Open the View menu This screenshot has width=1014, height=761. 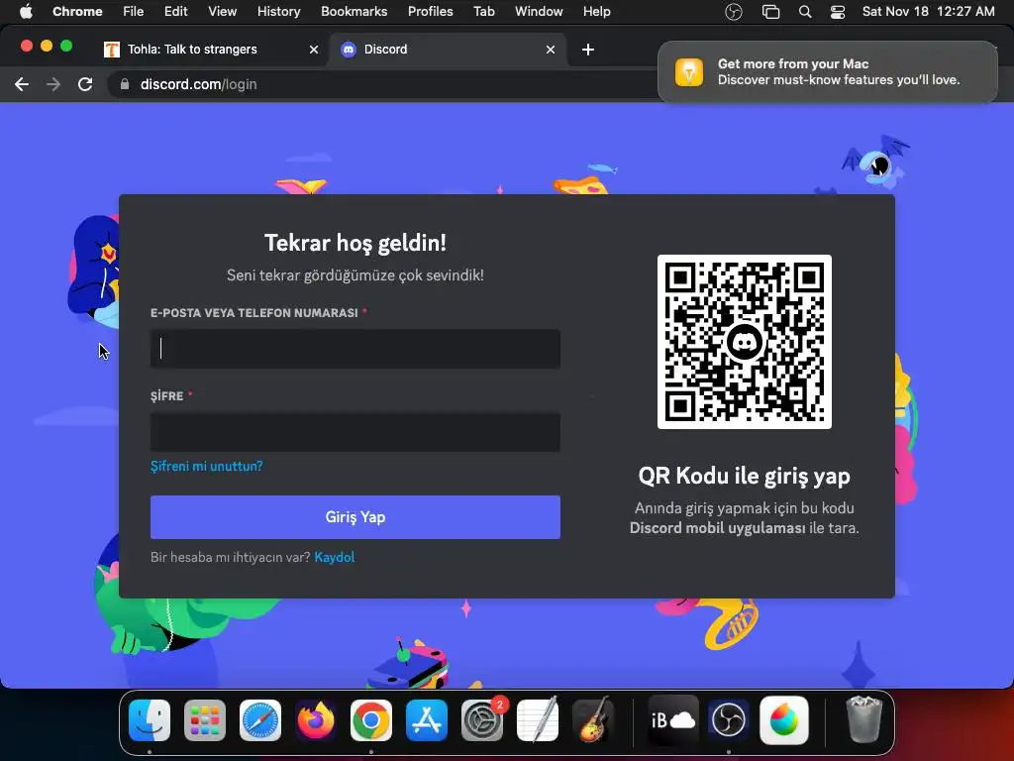[x=222, y=11]
